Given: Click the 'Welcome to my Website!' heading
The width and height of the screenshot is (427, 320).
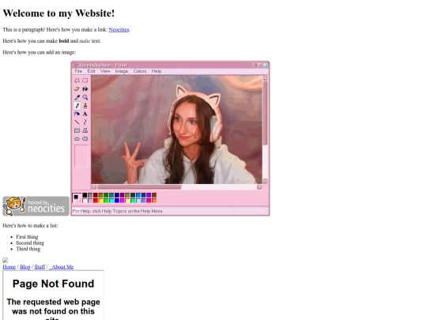Looking at the screenshot, I should [x=59, y=13].
